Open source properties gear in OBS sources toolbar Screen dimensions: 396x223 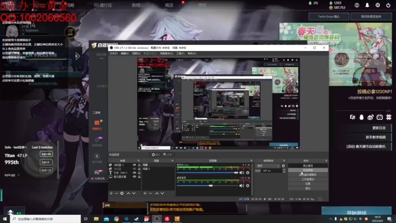tap(122, 193)
